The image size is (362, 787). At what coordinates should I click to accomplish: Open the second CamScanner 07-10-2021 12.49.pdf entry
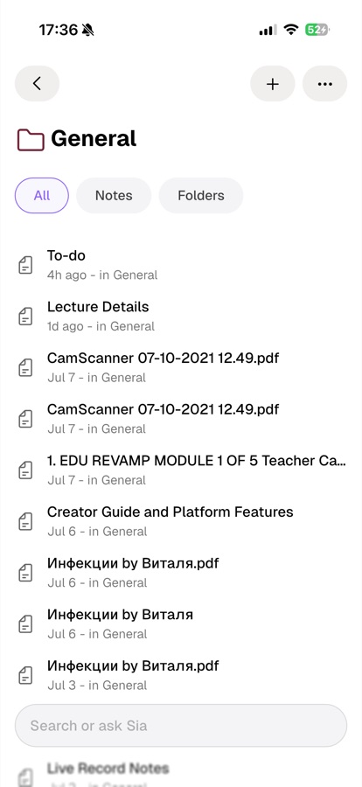181,418
